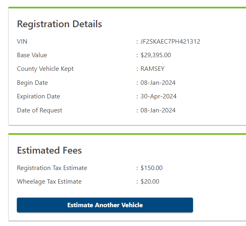Click the Wheelage Tax Estimate amount $20.00
The height and width of the screenshot is (226, 246).
[x=150, y=182]
